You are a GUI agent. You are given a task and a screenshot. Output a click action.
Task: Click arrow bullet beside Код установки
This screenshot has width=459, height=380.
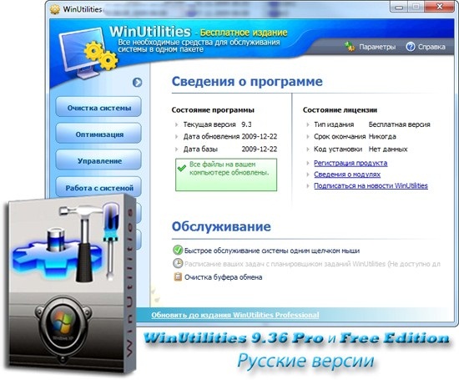click(308, 149)
